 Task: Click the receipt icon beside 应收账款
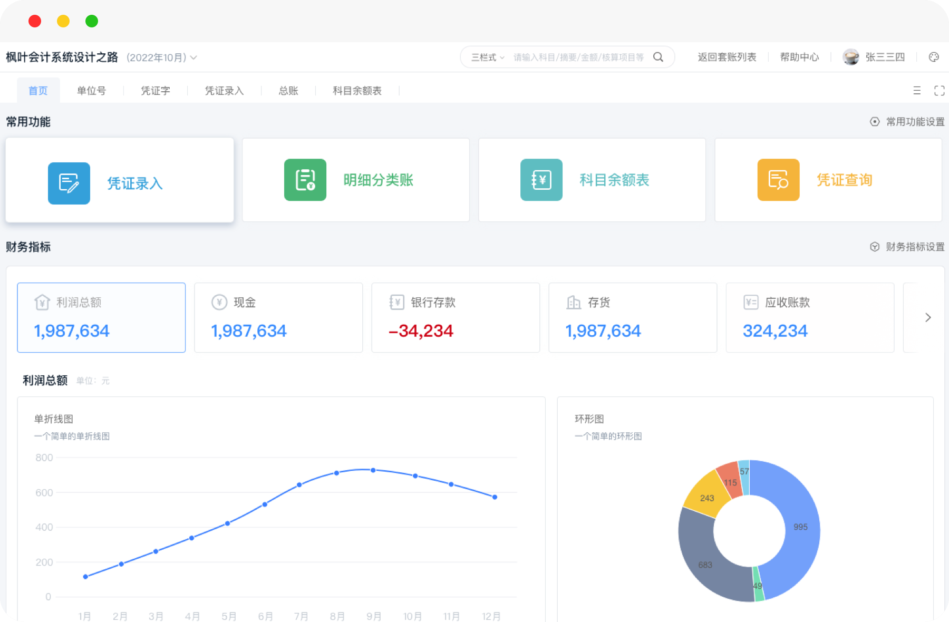tap(751, 302)
